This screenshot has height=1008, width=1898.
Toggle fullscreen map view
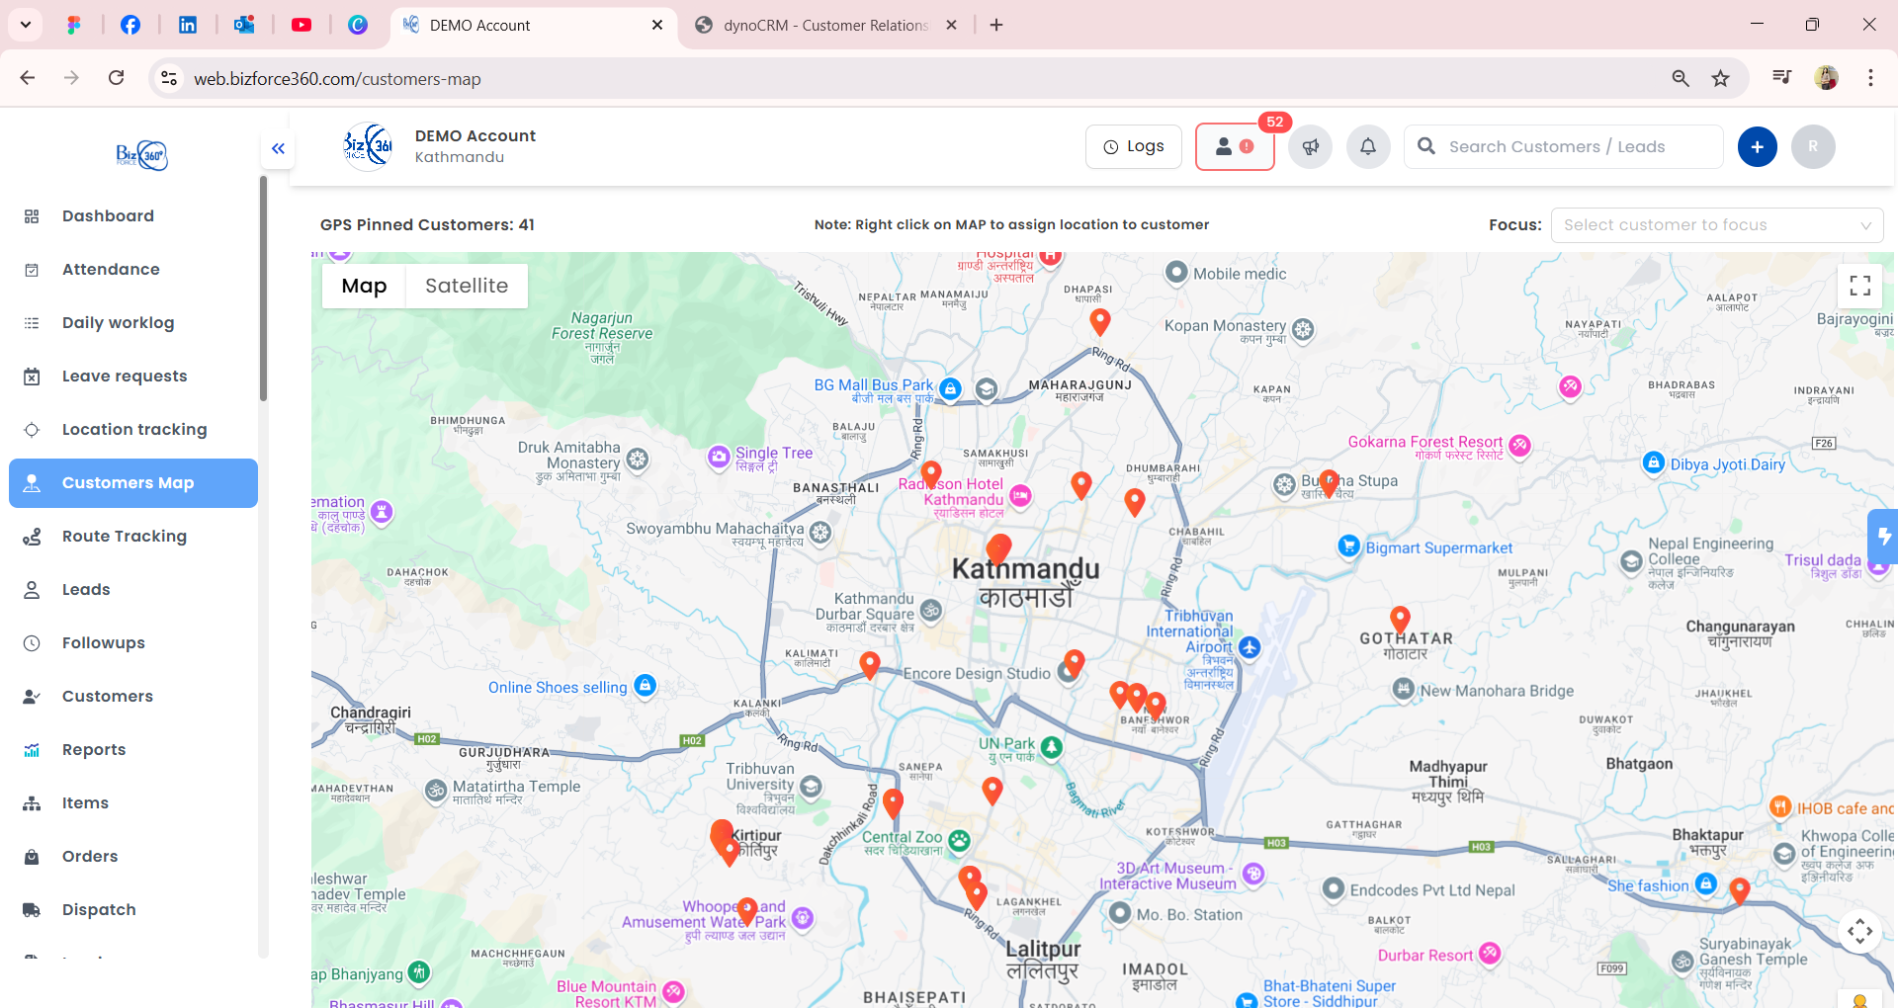pos(1859,286)
